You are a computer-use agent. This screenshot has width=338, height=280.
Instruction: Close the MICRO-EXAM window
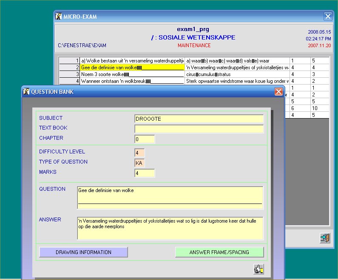(328, 17)
